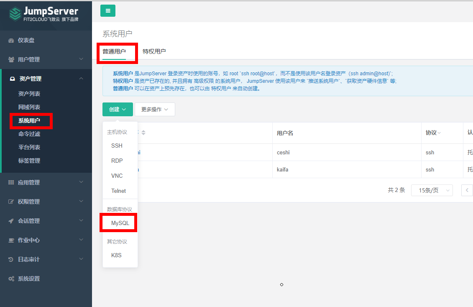Screen dimensions: 473x307
Task: Click the job center coffee icon
Action: (11, 240)
